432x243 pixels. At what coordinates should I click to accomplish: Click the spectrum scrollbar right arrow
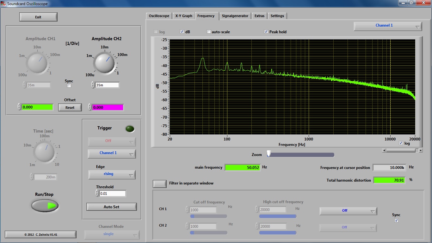(x=421, y=151)
